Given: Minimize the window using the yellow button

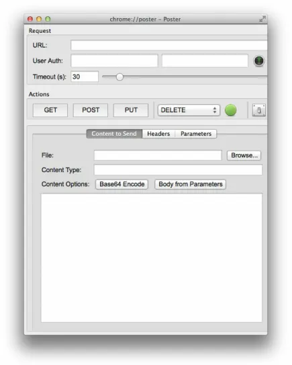Looking at the screenshot, I should 39,19.
